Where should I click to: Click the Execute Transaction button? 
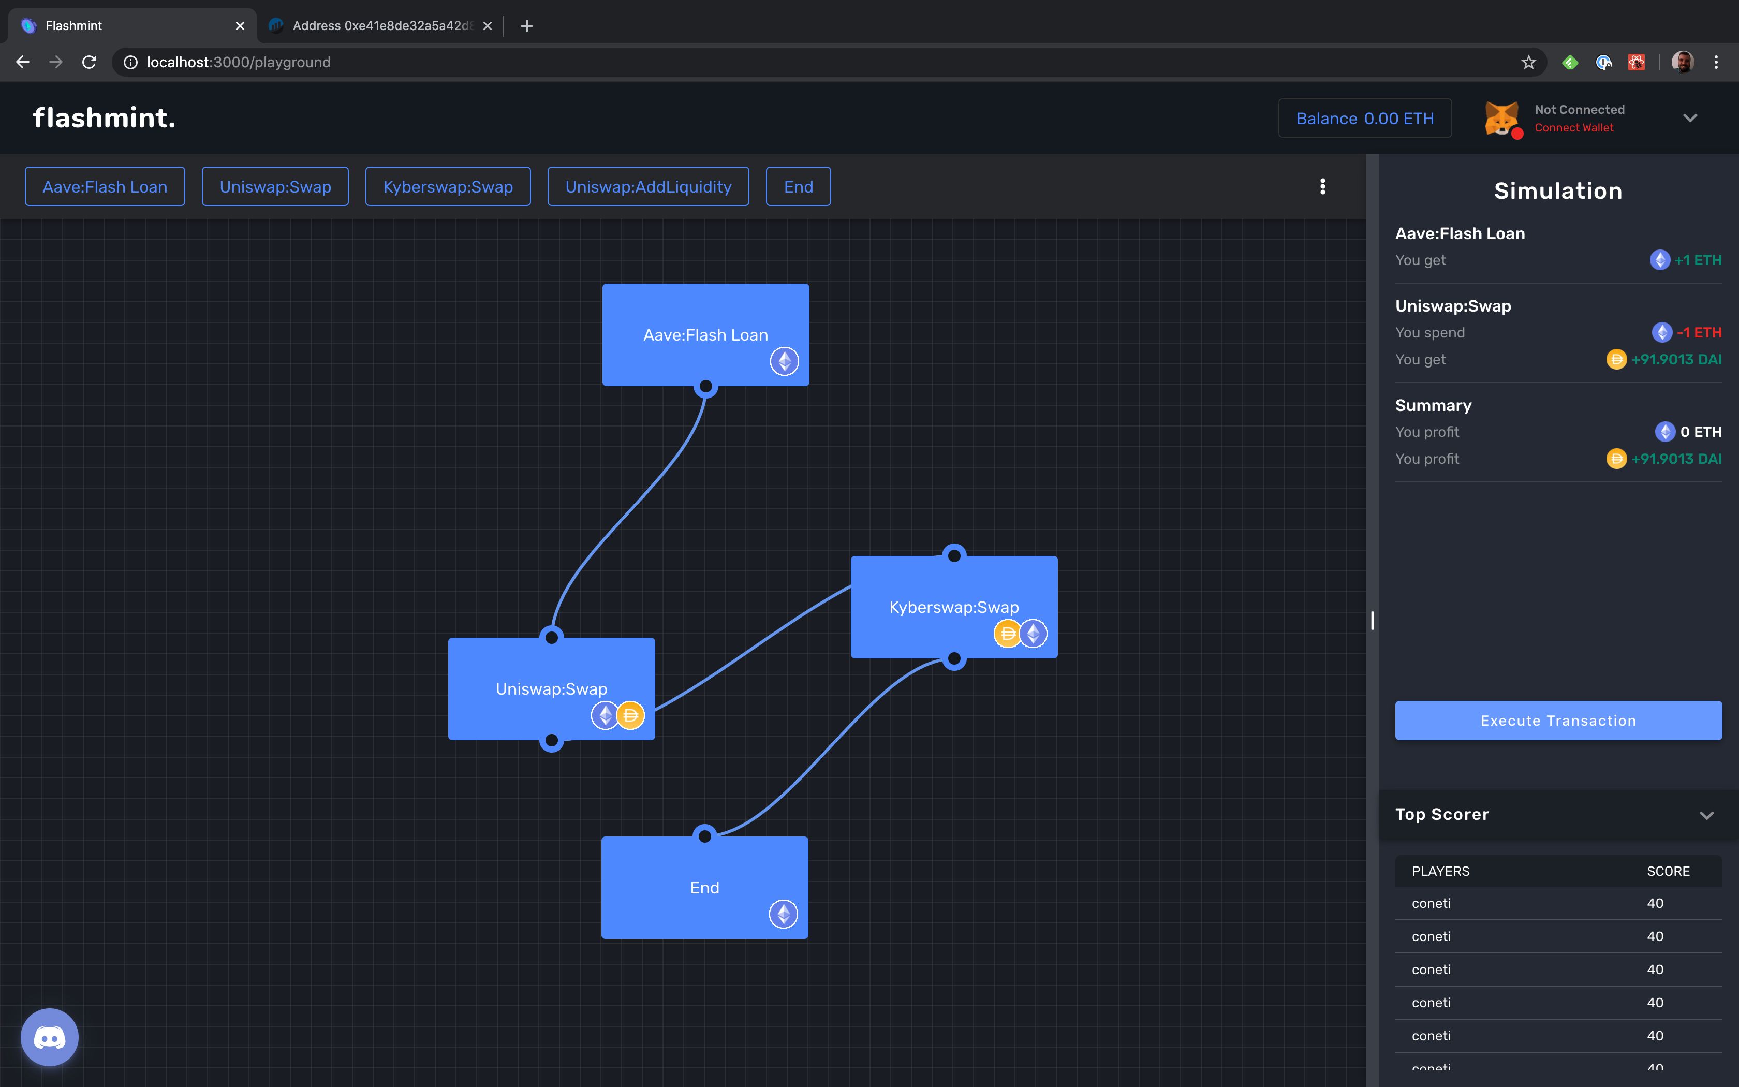[x=1559, y=720]
